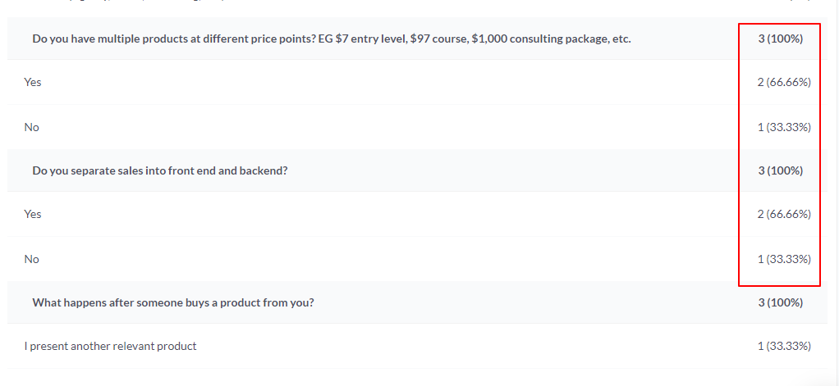Click the front end and backend sales question
The height and width of the screenshot is (386, 839).
click(x=160, y=170)
